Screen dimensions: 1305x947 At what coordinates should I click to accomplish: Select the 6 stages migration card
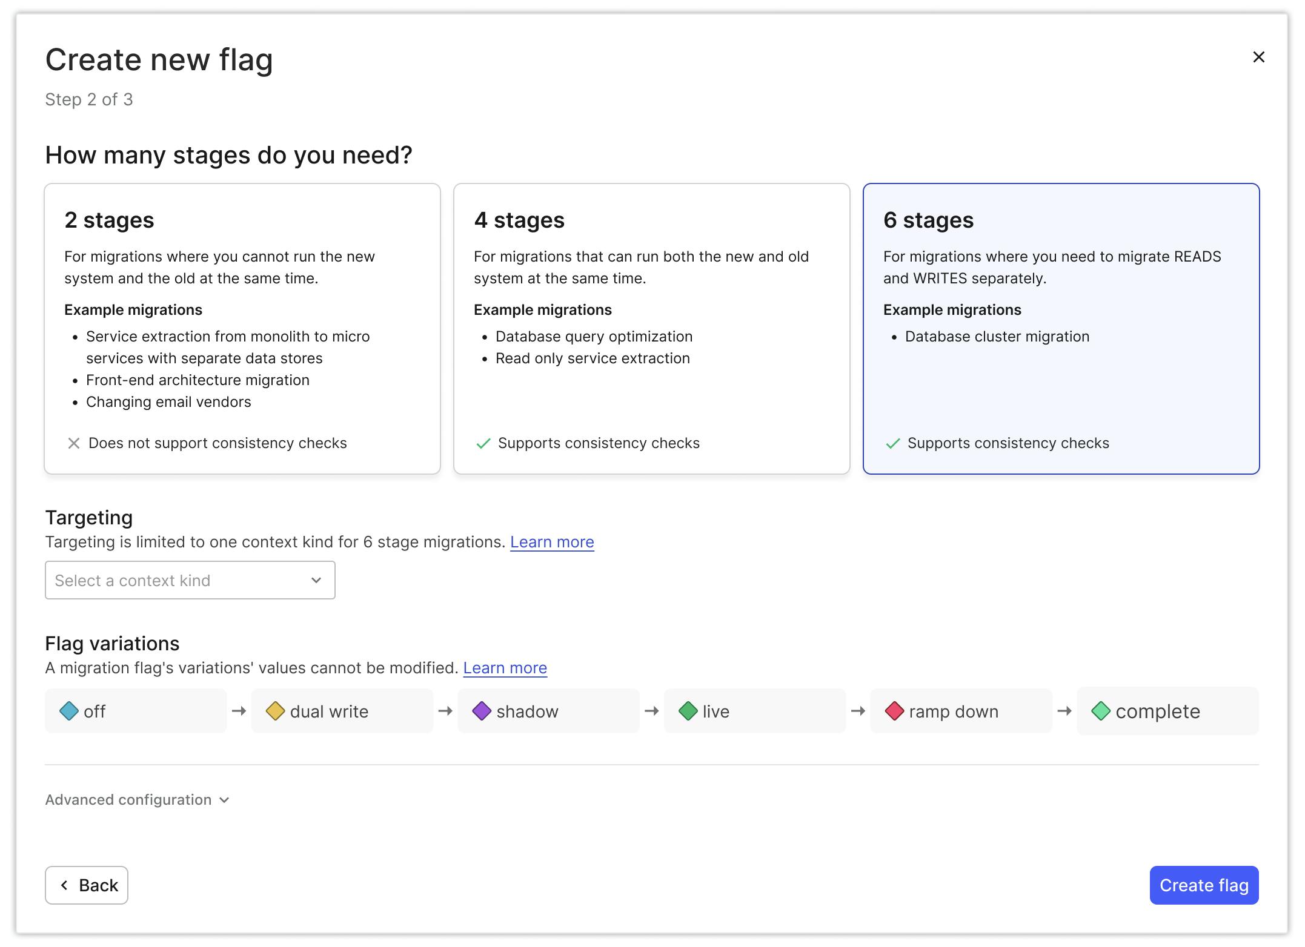(x=1061, y=328)
